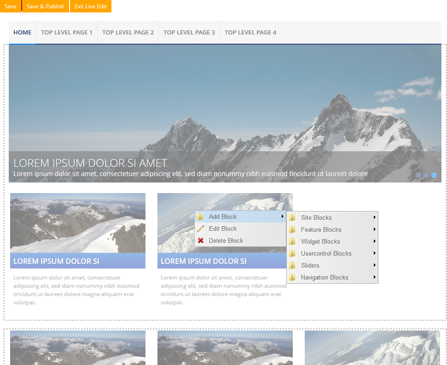447x365 pixels.
Task: Open the TOP LEVEL PAGE 1 tab
Action: point(67,33)
